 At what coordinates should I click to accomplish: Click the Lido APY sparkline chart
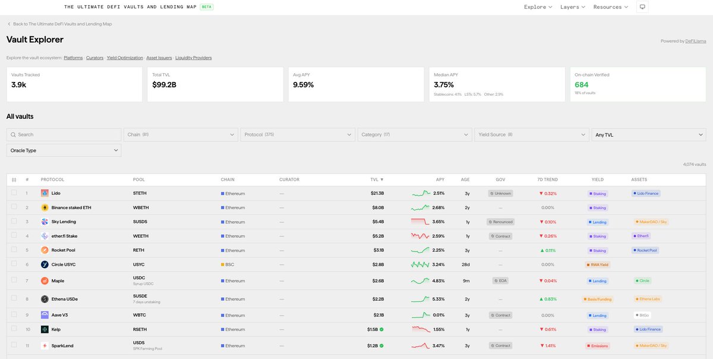click(x=421, y=193)
